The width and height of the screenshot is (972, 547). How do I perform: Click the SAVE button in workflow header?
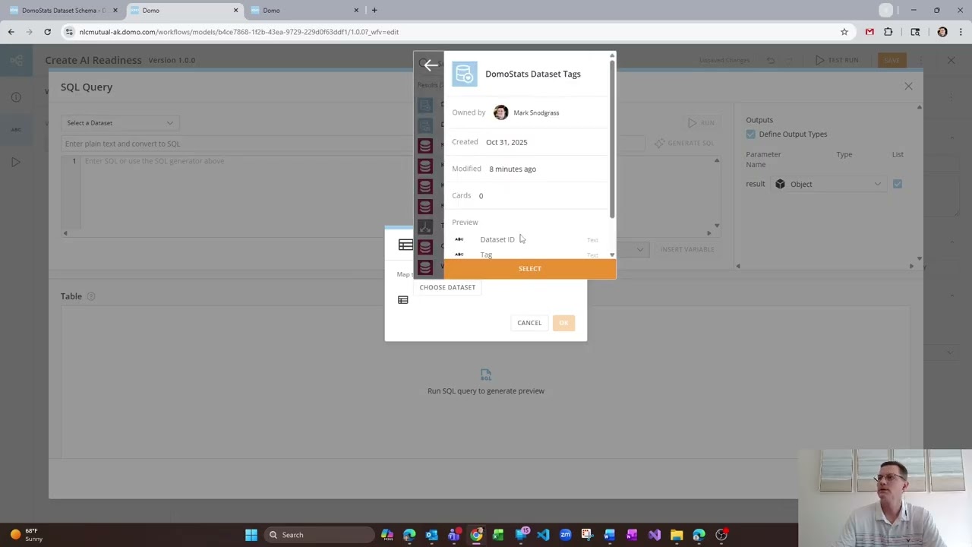coord(892,60)
